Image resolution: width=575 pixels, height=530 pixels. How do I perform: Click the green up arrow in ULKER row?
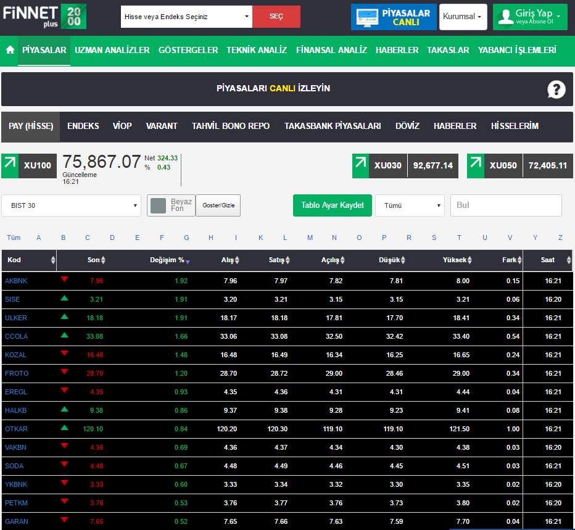coord(65,316)
